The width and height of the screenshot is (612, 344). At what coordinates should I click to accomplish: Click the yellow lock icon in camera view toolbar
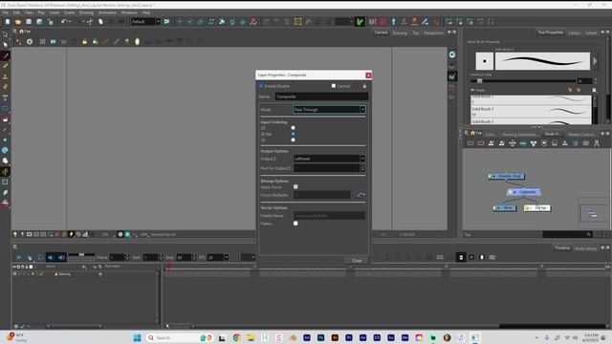[x=84, y=42]
